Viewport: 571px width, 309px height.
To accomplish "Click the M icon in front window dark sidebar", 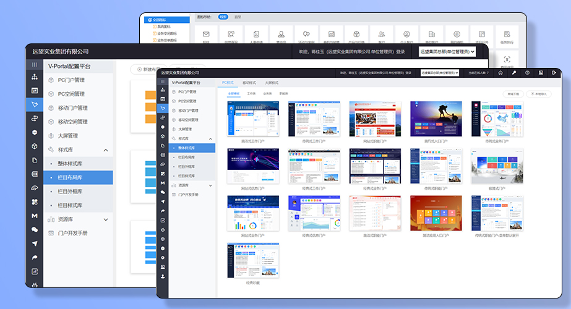I will [163, 183].
